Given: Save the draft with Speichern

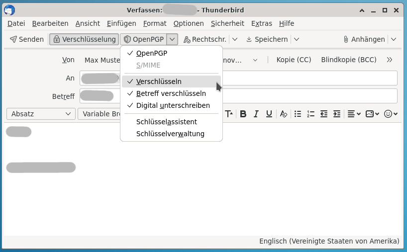Looking at the screenshot, I should pos(267,39).
